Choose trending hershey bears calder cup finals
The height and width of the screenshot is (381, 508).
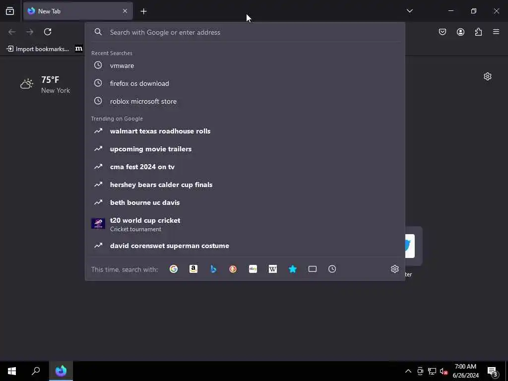(245, 185)
